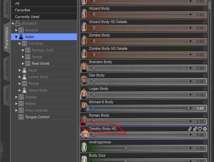Increase Zombie Body with plus button
This screenshot has height=162, width=214.
coord(191,41)
